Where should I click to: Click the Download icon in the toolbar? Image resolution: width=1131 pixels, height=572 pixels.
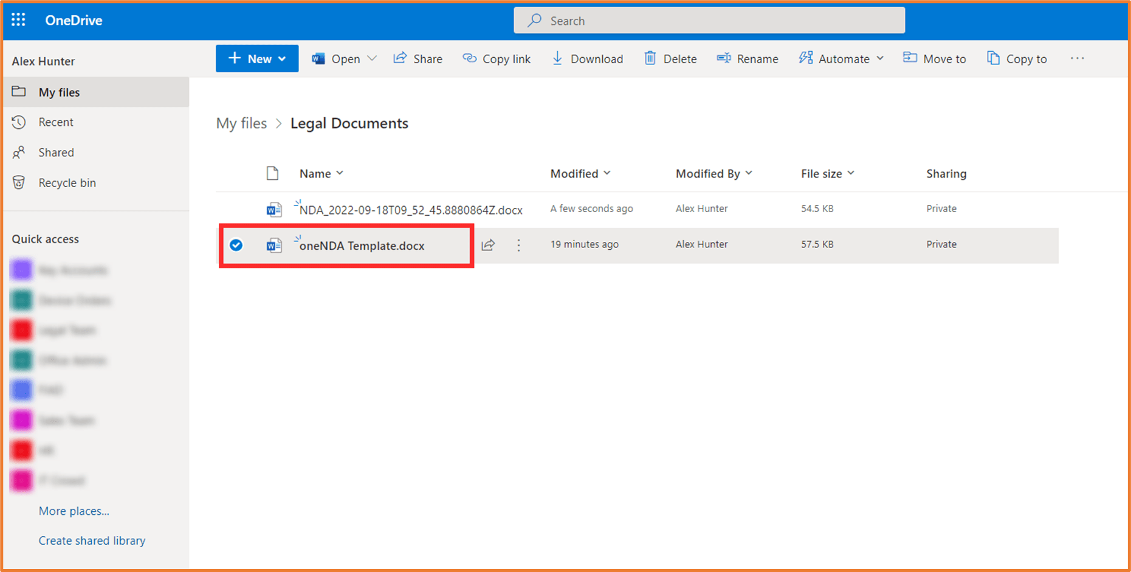pyautogui.click(x=557, y=58)
